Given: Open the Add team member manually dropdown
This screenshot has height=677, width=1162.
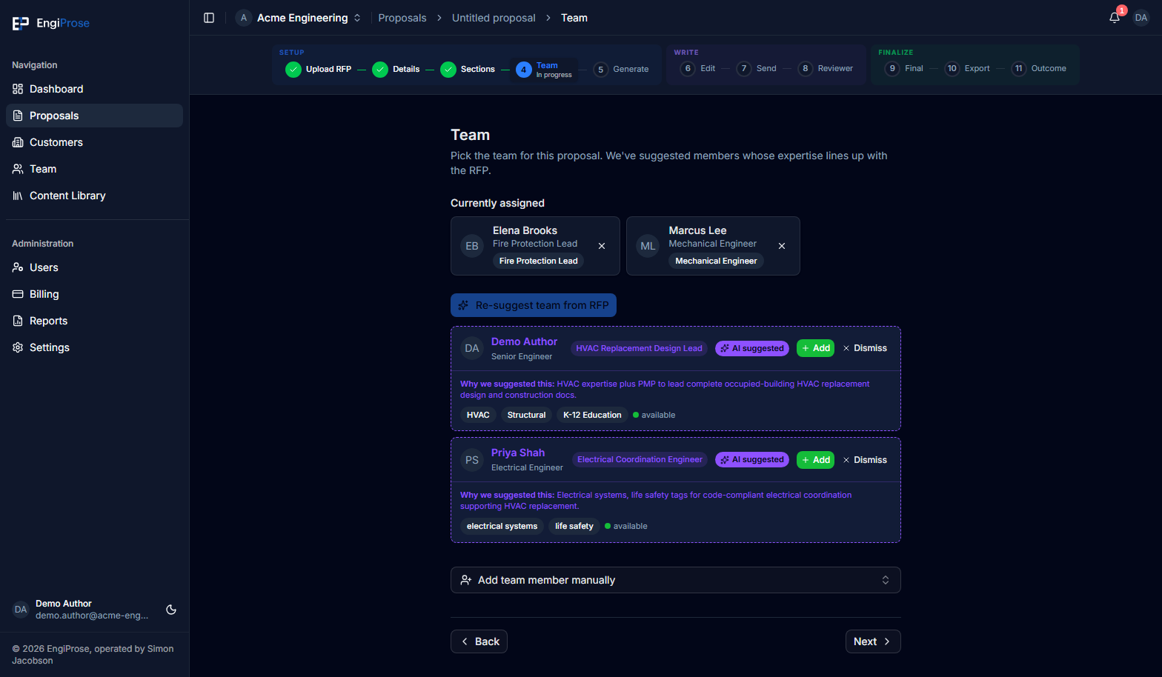Looking at the screenshot, I should 676,580.
